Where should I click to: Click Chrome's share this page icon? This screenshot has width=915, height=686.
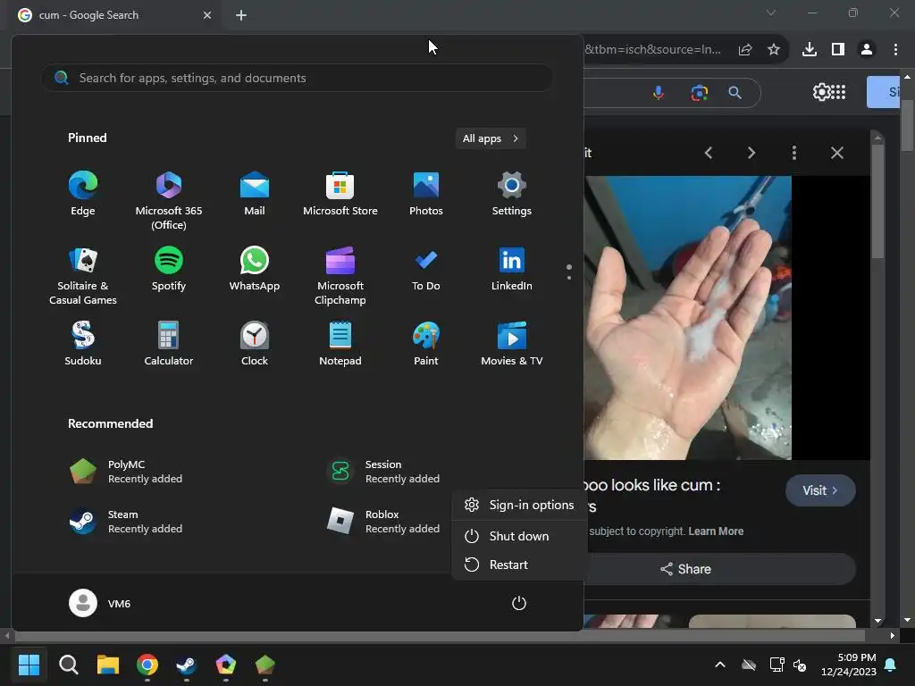(x=745, y=50)
